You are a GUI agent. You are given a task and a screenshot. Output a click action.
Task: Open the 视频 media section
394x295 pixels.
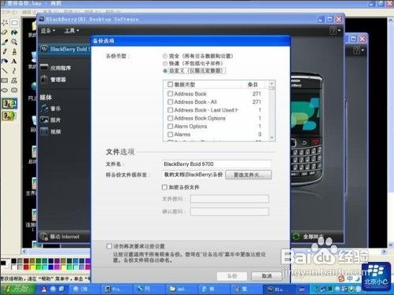[50, 131]
